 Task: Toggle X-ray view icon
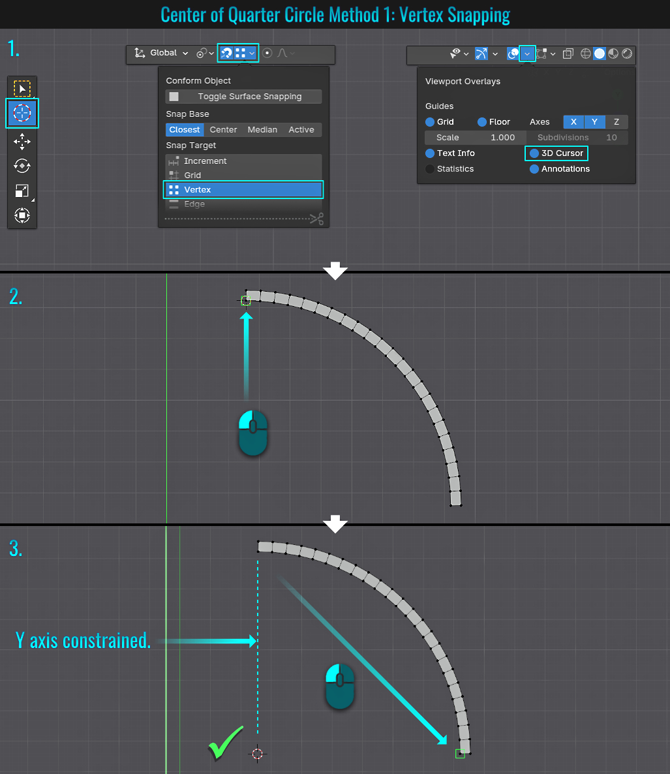pyautogui.click(x=568, y=54)
